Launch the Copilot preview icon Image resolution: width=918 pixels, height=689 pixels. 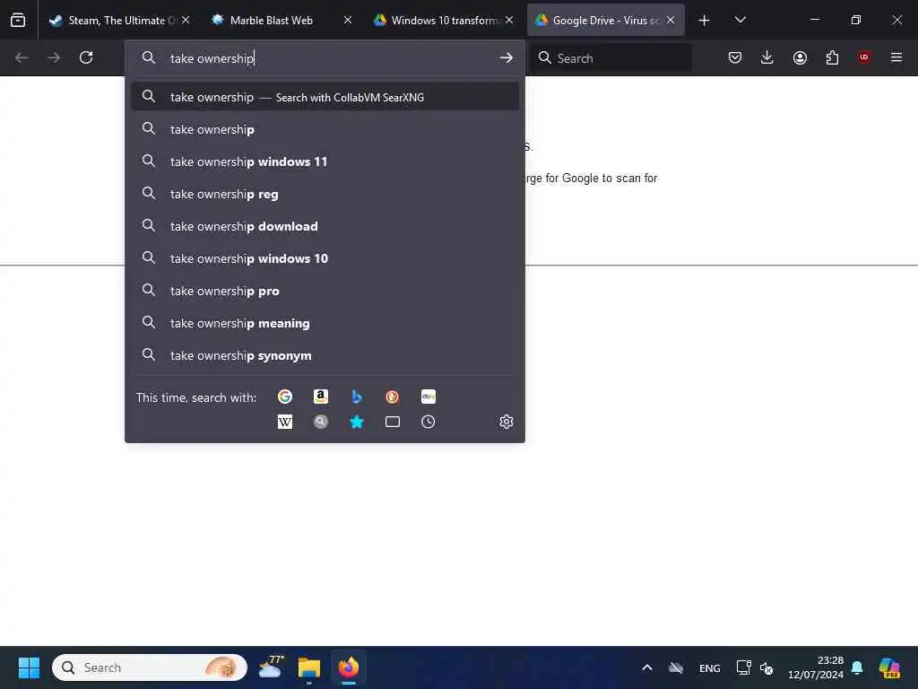tap(888, 667)
